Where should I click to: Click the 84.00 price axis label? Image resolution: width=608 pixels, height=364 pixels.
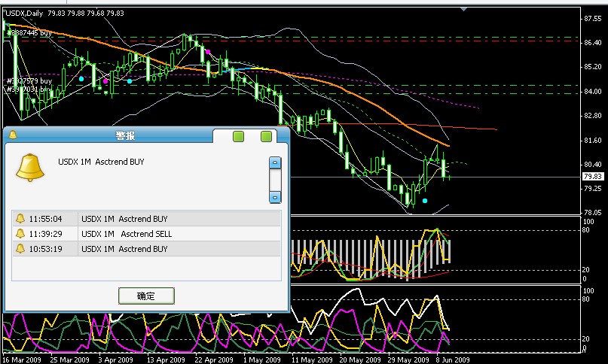coord(592,92)
